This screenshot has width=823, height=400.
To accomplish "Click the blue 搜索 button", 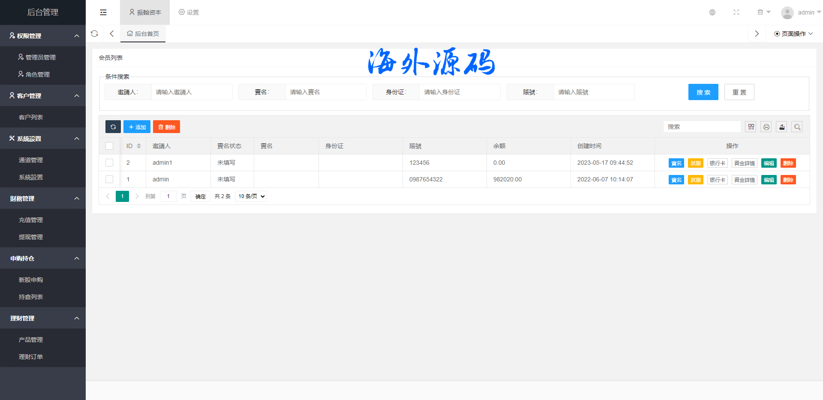I will pyautogui.click(x=703, y=92).
